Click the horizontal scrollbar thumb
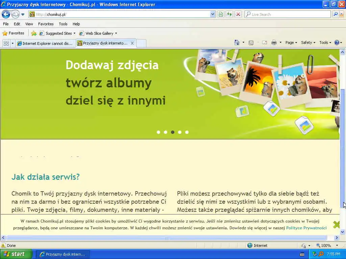 tap(167, 238)
